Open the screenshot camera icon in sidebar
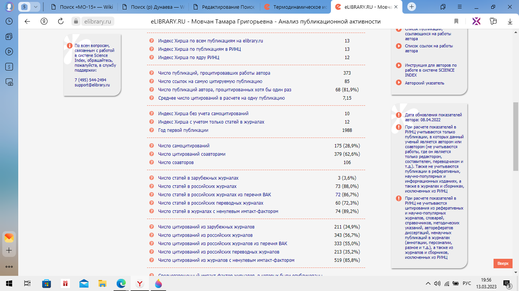519x291 pixels. 9,82
